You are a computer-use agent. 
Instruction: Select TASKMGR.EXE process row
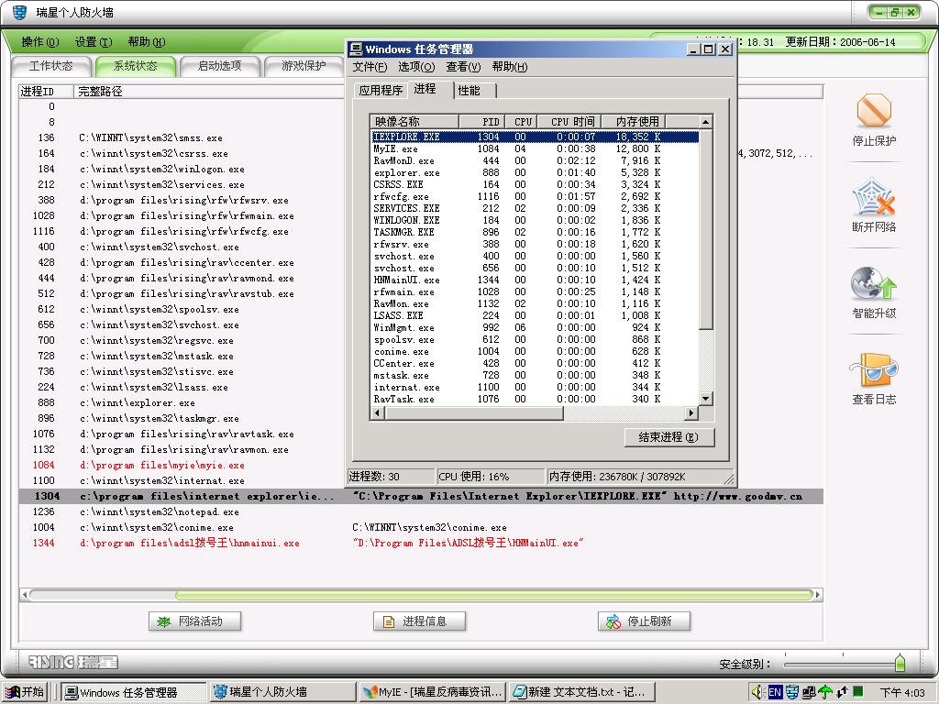[x=535, y=232]
